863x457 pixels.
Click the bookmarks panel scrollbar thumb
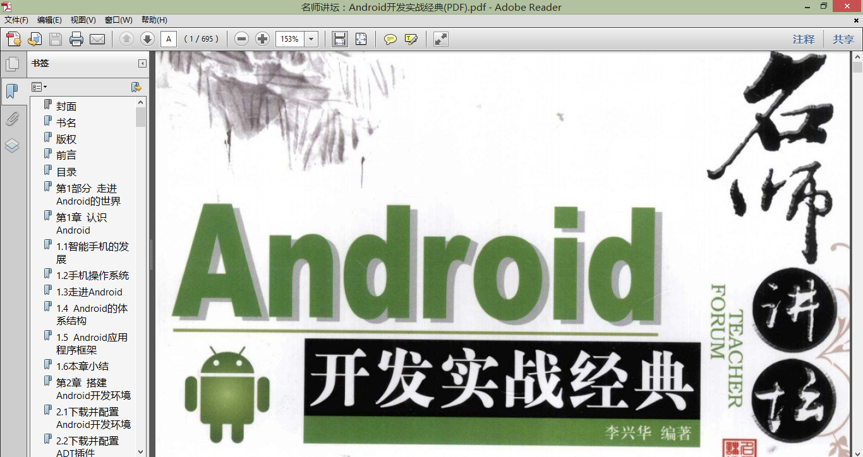coord(141,117)
